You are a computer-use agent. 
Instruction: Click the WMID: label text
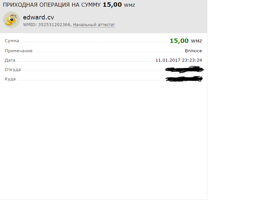30,25
